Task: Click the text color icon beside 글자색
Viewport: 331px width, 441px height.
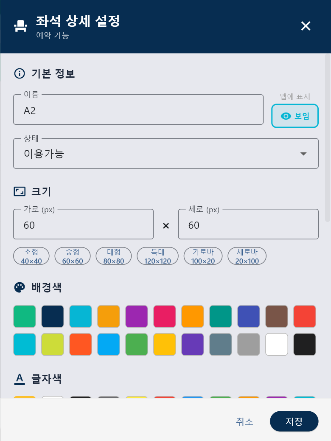Action: pyautogui.click(x=20, y=379)
